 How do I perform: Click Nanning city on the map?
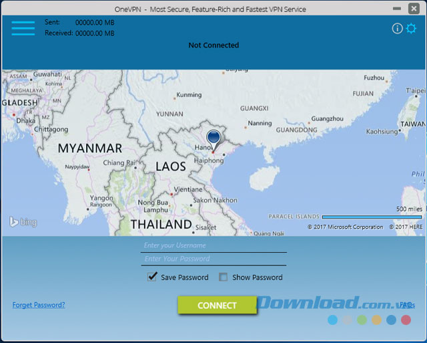coord(260,123)
